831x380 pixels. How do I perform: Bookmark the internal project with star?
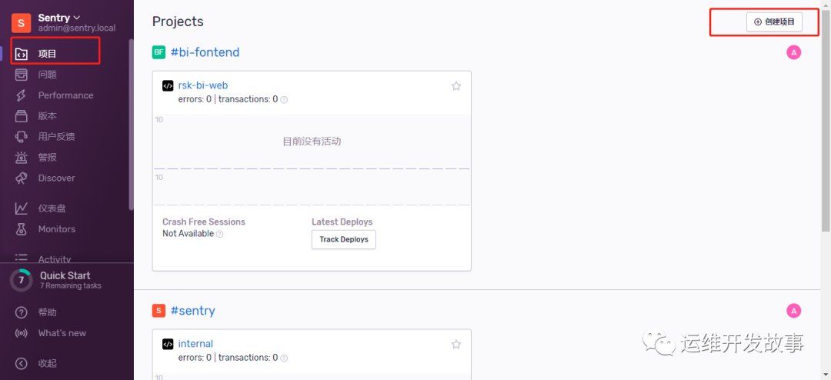pyautogui.click(x=456, y=345)
